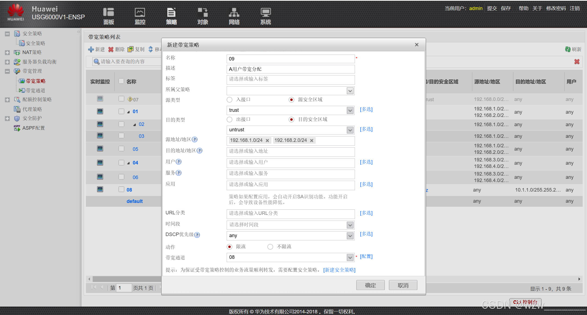This screenshot has height=315, width=587.
Task: Click the 网络 network icon
Action: click(x=234, y=12)
